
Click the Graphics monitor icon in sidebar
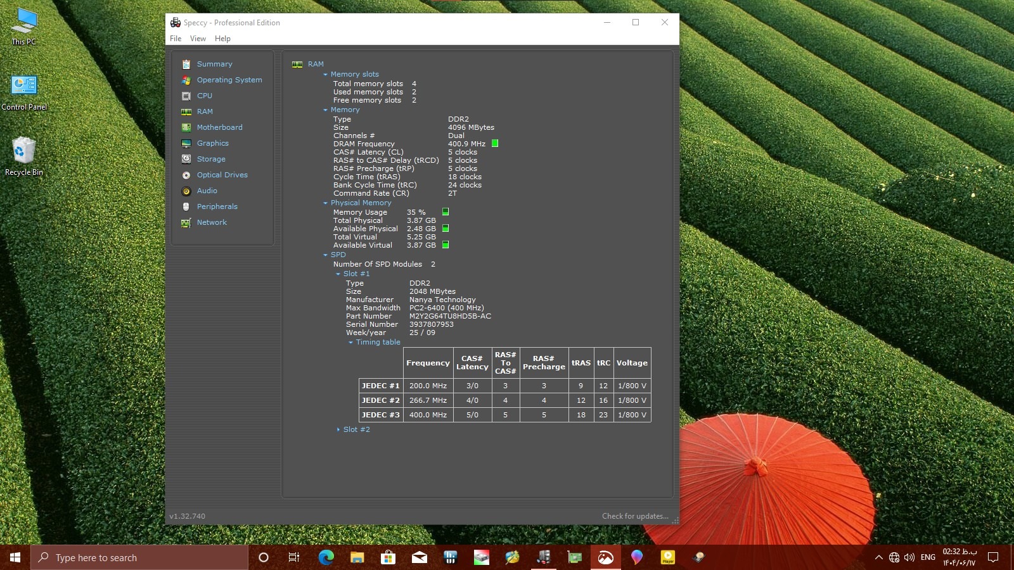[x=186, y=143]
